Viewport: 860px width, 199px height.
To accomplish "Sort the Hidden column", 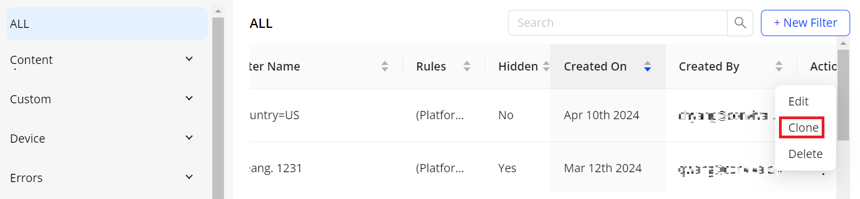I will click(546, 67).
